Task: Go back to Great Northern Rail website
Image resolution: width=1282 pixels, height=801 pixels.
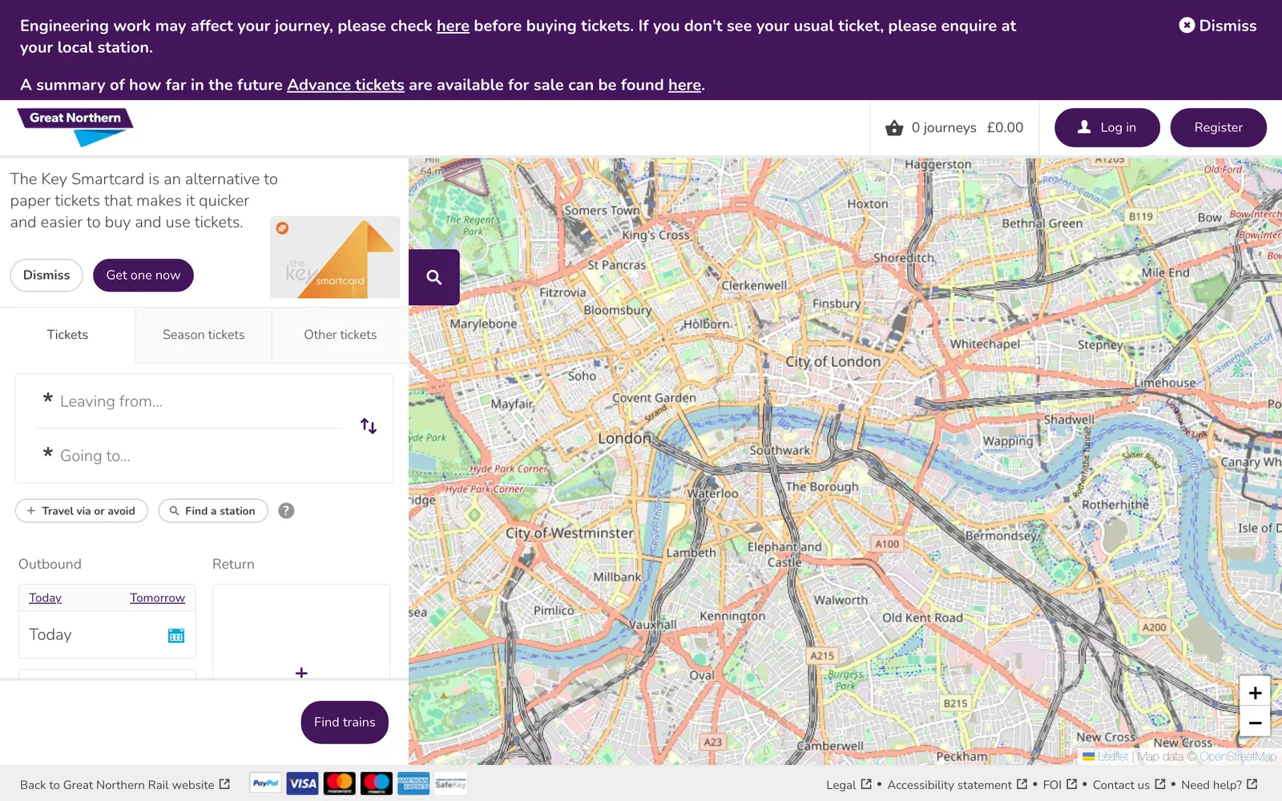Action: click(125, 785)
